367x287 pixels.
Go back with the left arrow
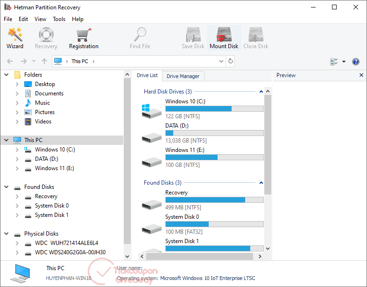tap(10, 61)
